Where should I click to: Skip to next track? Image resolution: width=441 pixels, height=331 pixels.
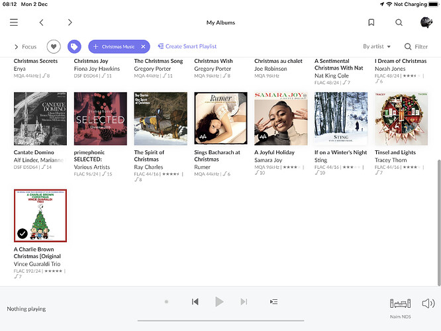click(x=244, y=302)
